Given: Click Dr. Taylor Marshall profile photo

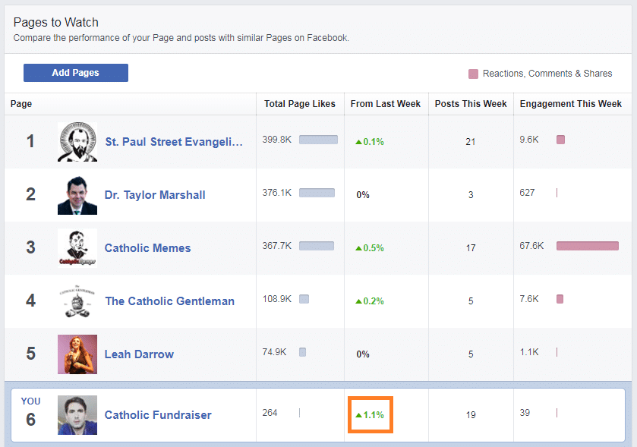Looking at the screenshot, I should (77, 195).
